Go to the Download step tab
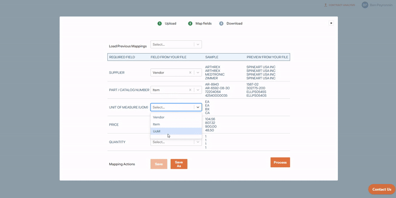Image resolution: width=396 pixels, height=198 pixels. (x=235, y=23)
